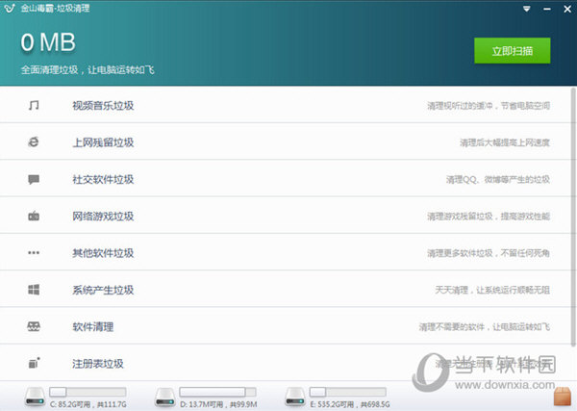Click the gamepad icon for 网络游戏垃圾
This screenshot has width=577, height=411.
tap(34, 217)
